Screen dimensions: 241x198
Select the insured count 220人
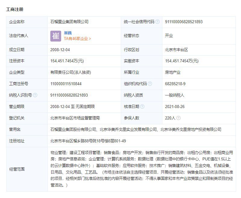[170, 118]
